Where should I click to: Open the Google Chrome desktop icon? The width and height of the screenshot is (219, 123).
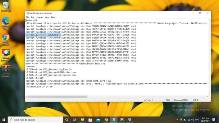coord(6,39)
